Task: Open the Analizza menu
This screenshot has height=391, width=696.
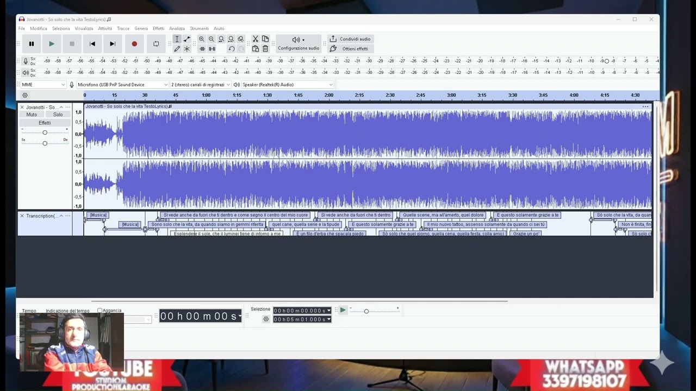Action: [x=177, y=29]
